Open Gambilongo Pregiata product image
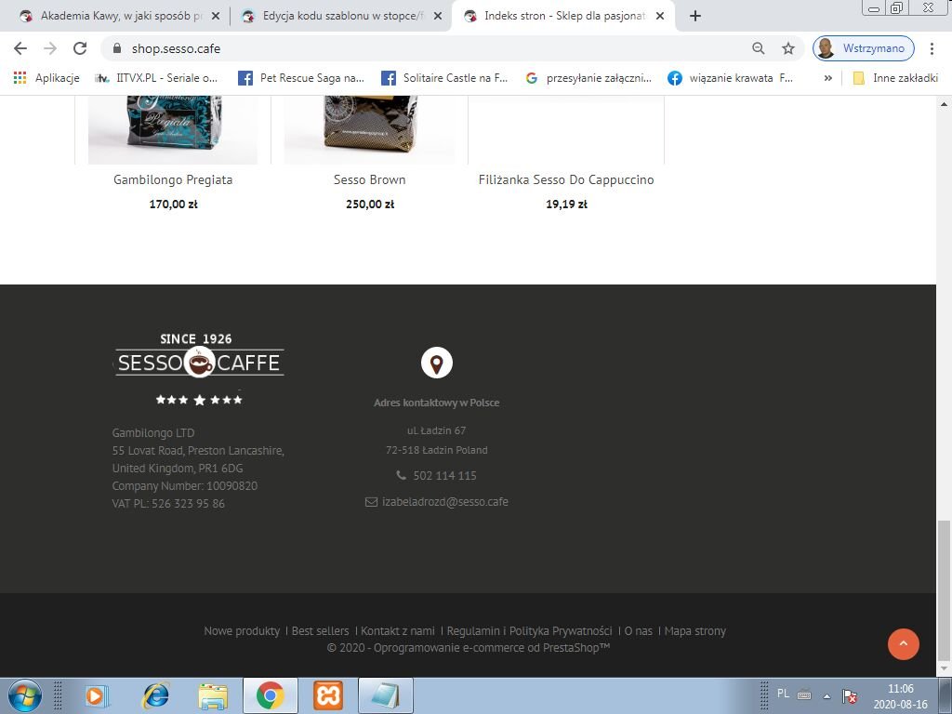952x714 pixels. (x=172, y=128)
